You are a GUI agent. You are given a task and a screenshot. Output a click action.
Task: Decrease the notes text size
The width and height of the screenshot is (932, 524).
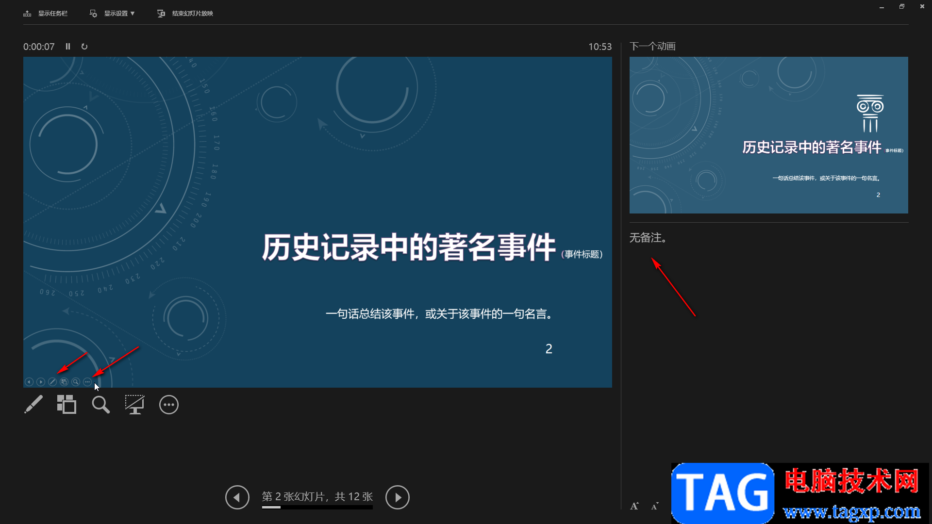pos(655,506)
